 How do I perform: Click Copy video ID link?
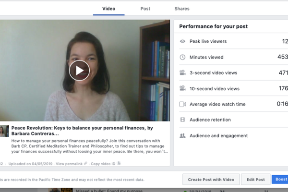[x=103, y=164]
